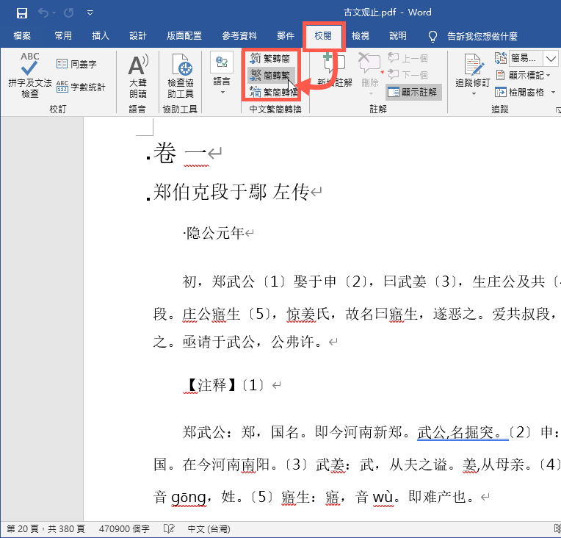Viewport: 561px width, 538px height.
Task: Open the 語言 language dropdown
Action: pos(222,73)
